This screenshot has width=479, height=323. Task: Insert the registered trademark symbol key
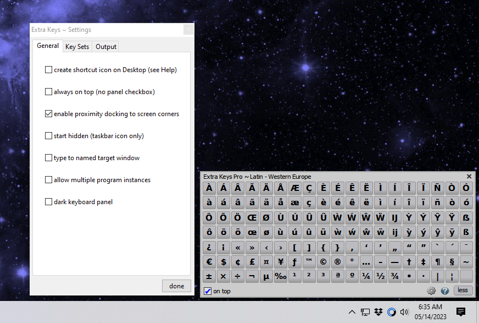click(338, 262)
